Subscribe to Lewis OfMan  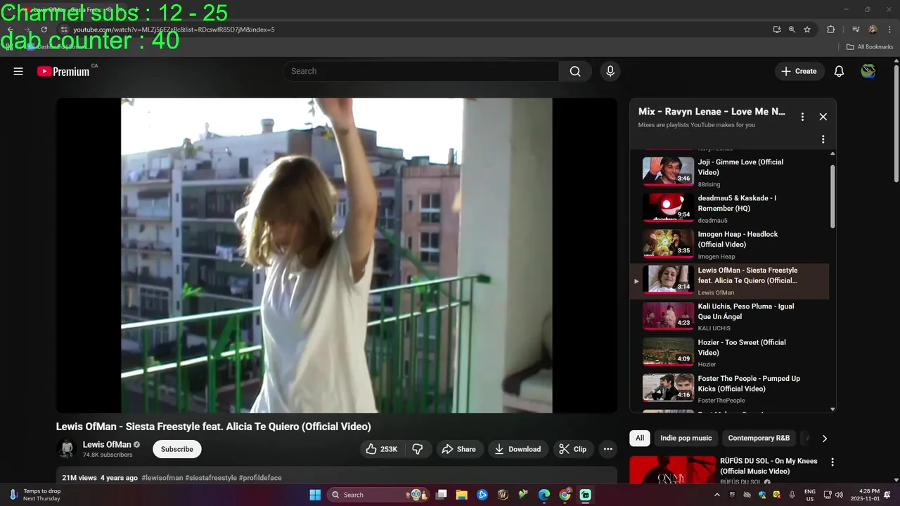[x=177, y=449]
